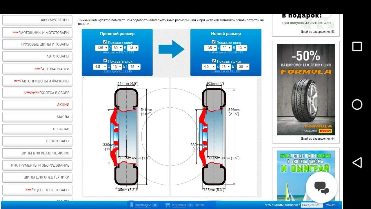Click the Узнать order status button
The height and width of the screenshot is (209, 371).
pyautogui.click(x=331, y=205)
